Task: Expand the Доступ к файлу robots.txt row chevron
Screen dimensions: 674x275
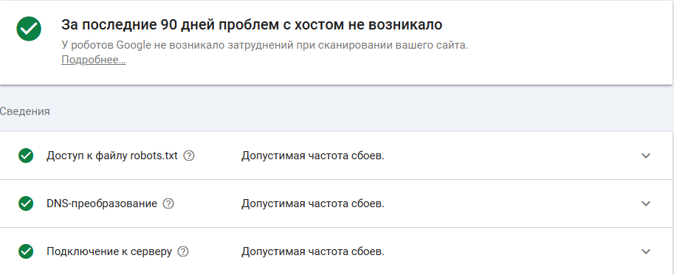Action: click(x=646, y=156)
